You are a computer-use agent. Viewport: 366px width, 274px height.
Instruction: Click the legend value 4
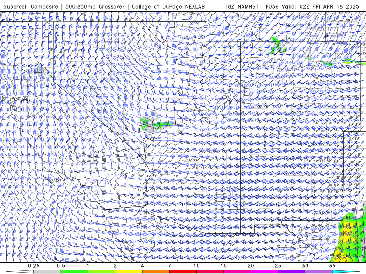pyautogui.click(x=142, y=266)
